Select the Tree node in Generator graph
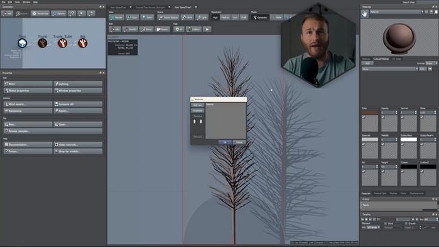Screen dimensions: 439x247 tap(23, 43)
